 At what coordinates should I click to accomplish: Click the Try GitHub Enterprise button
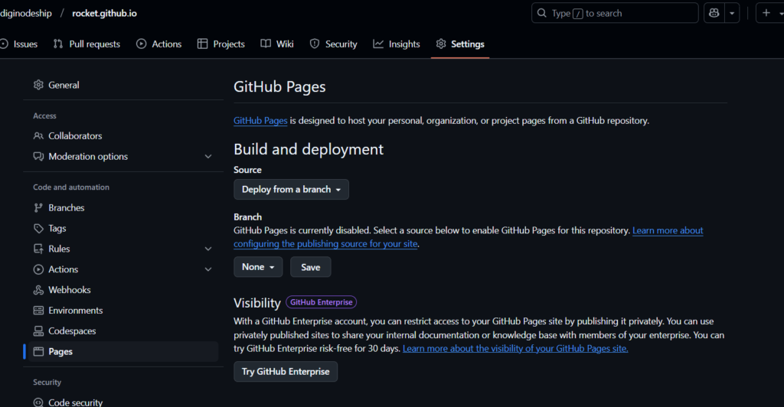285,372
